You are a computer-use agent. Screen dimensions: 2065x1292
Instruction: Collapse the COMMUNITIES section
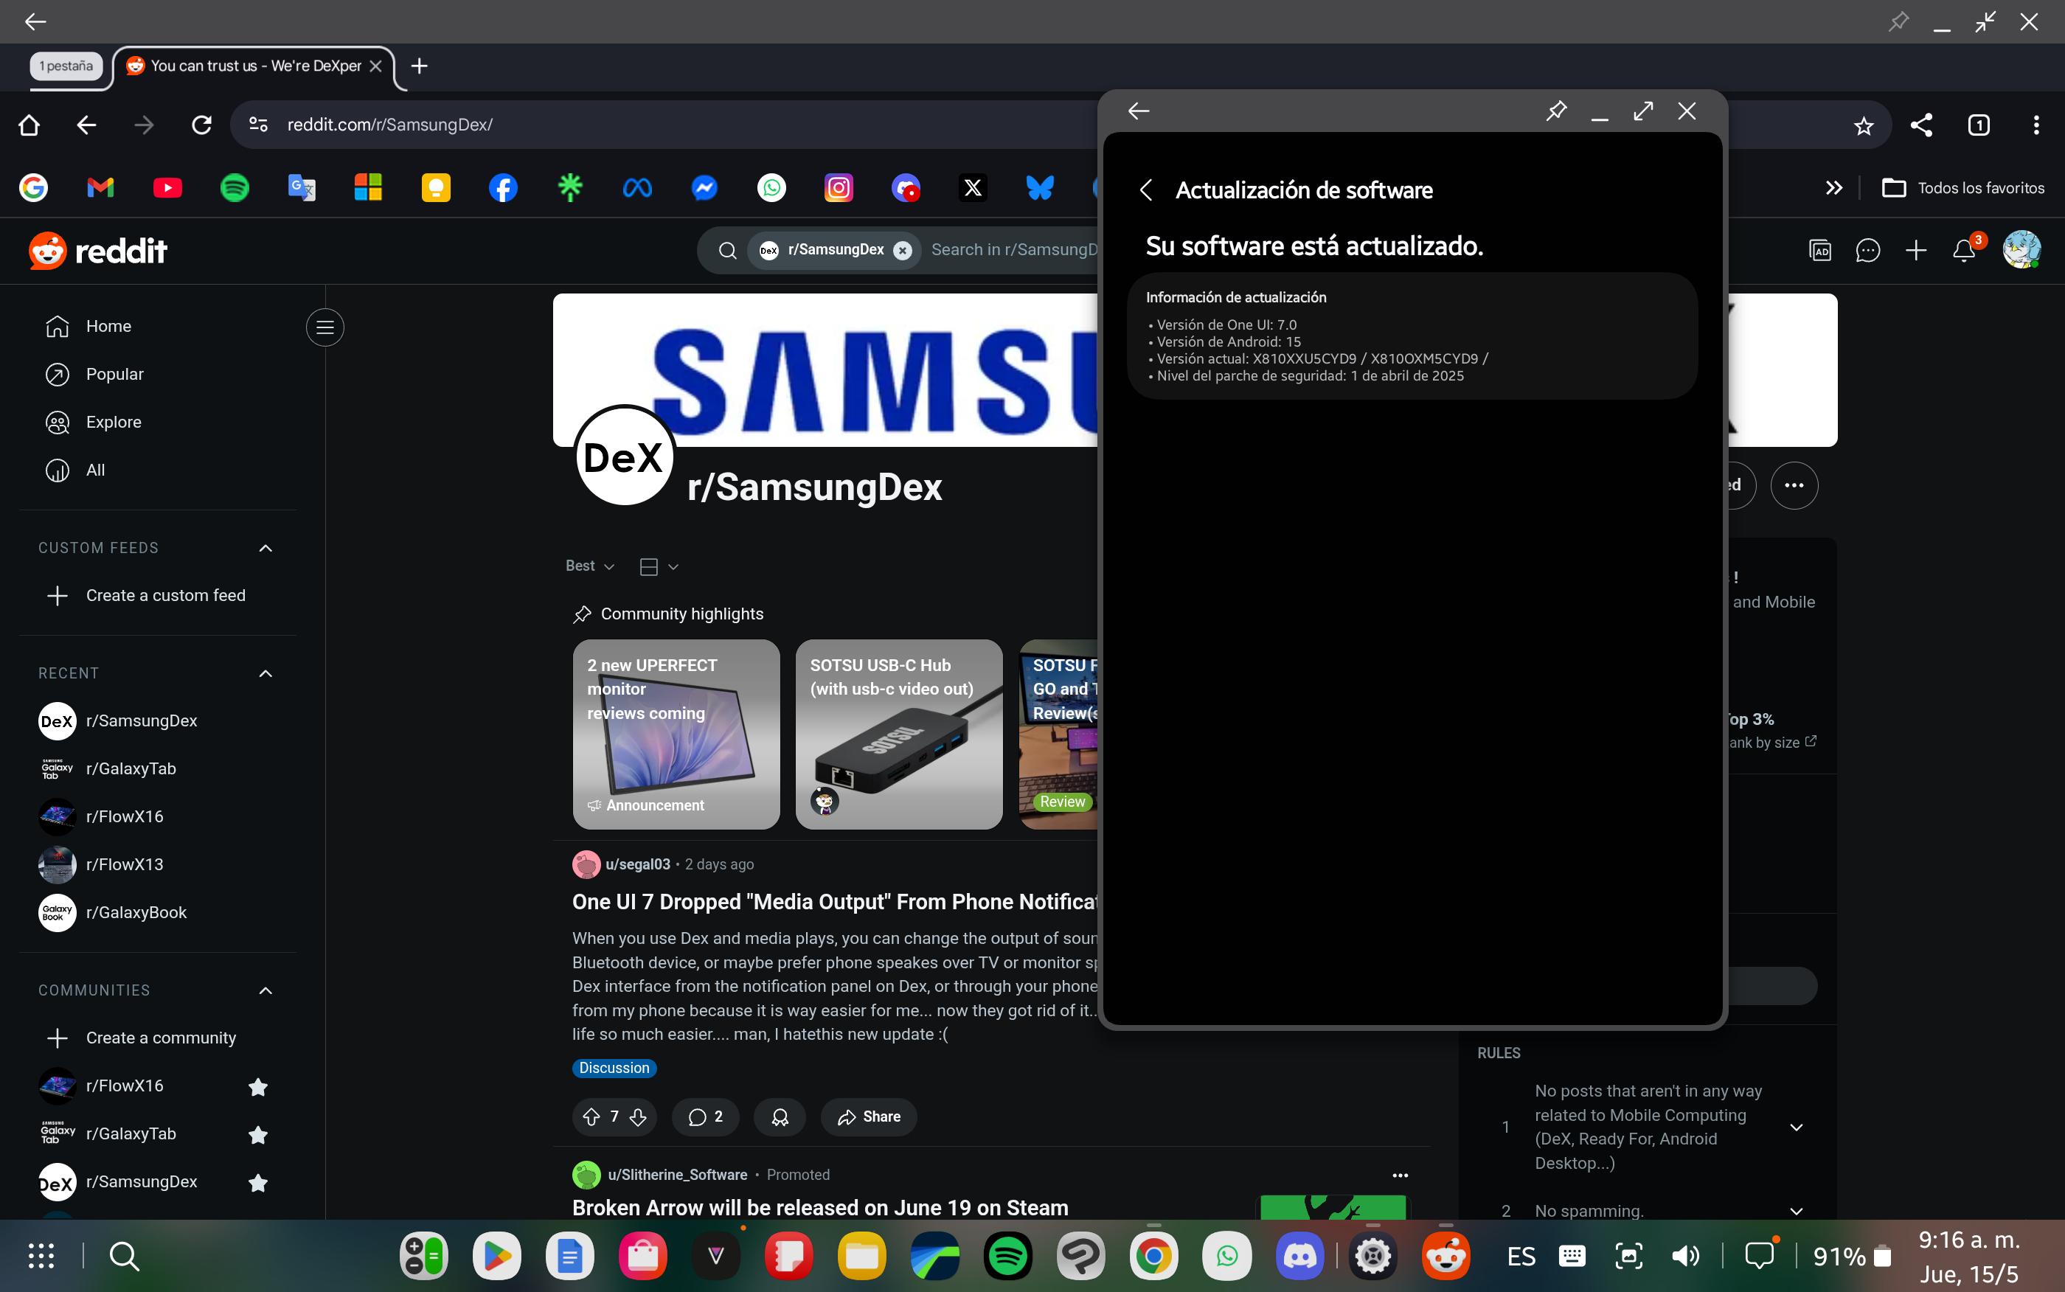pyautogui.click(x=265, y=990)
